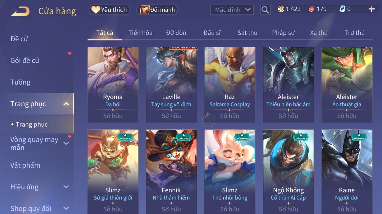The height and width of the screenshot is (214, 382).
Task: Open the Mặc định sort dropdown
Action: tap(232, 10)
